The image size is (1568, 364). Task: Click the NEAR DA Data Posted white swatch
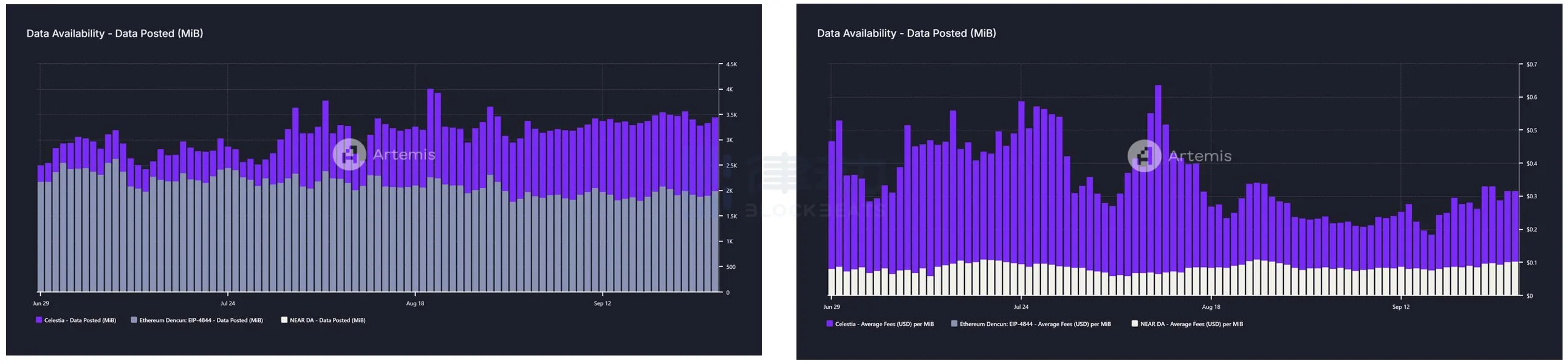(x=284, y=320)
